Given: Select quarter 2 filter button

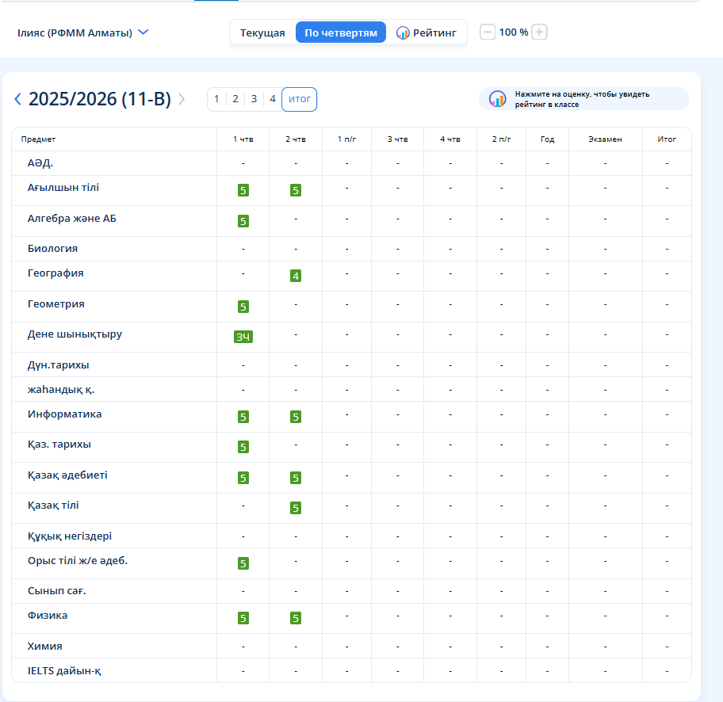Looking at the screenshot, I should tap(235, 99).
